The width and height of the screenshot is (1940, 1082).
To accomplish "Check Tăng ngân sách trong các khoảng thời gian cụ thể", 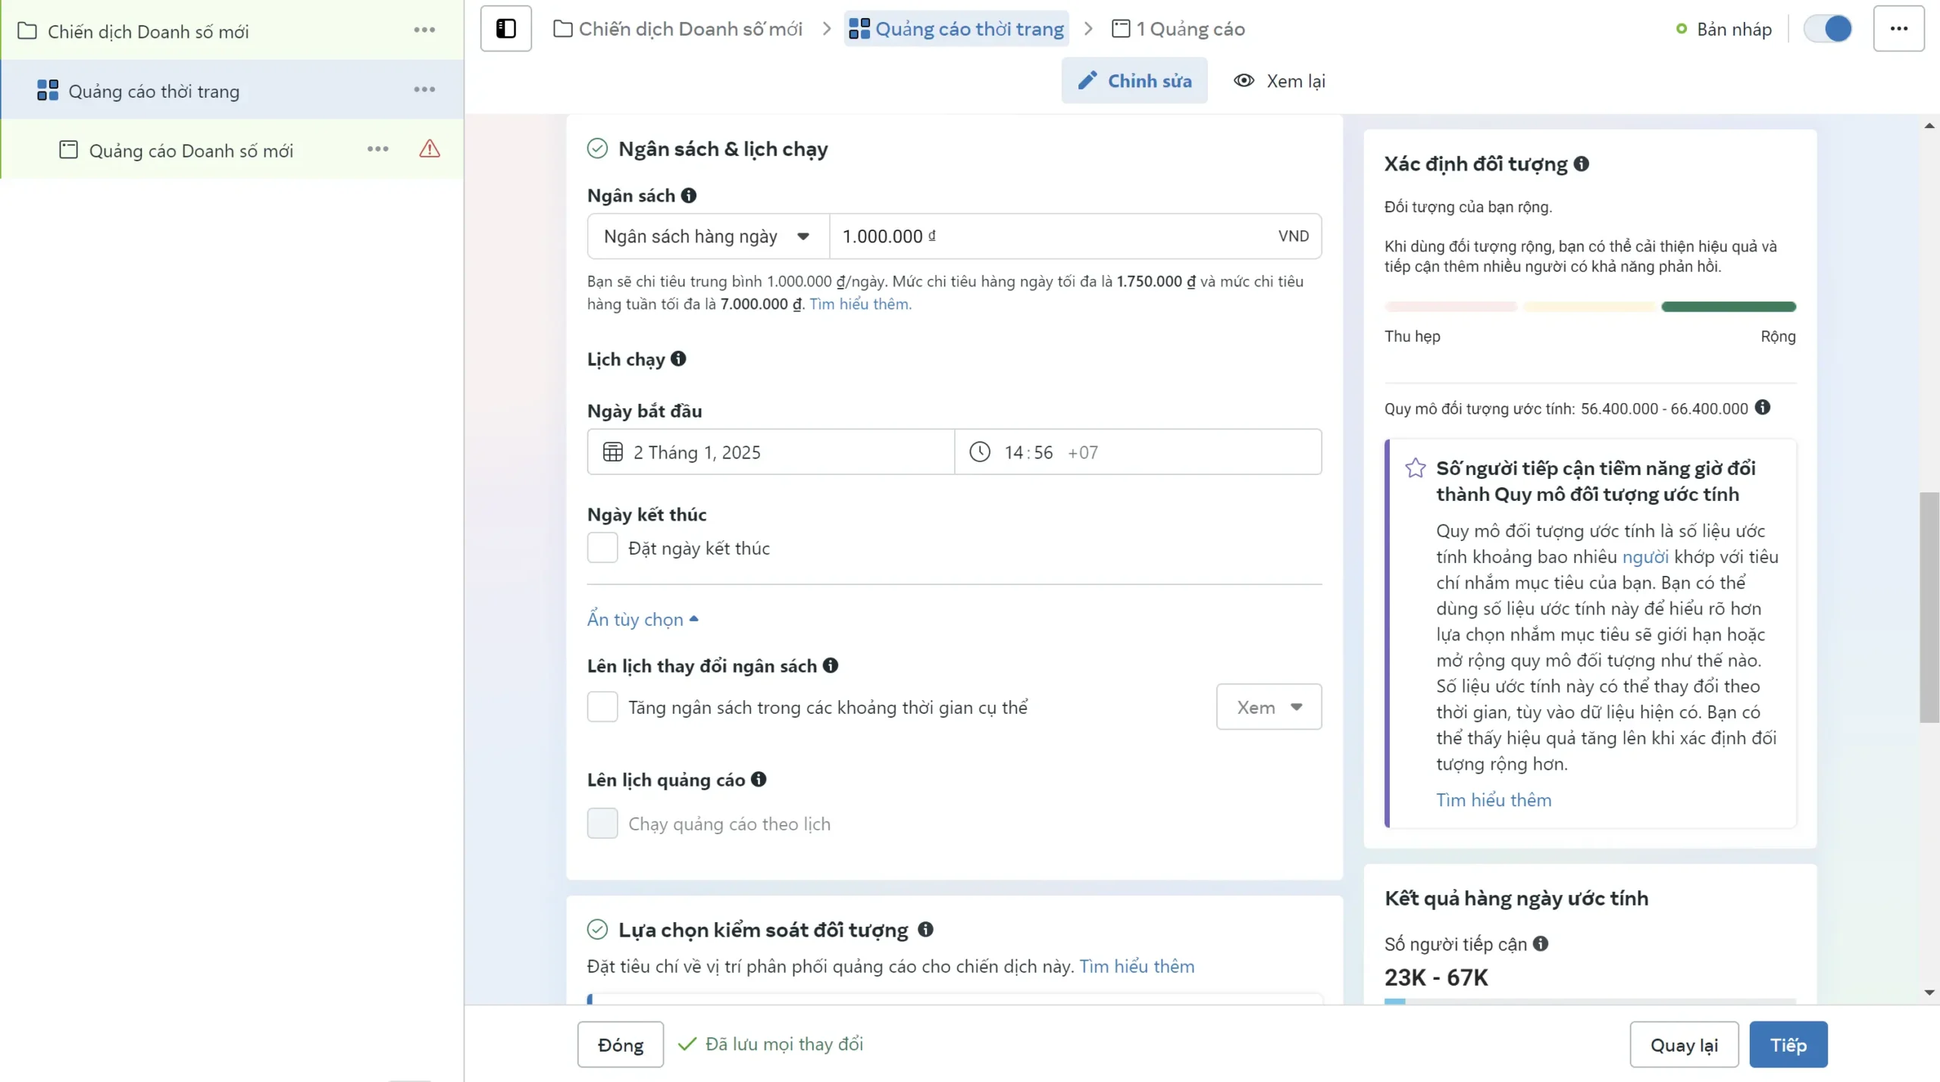I will click(602, 707).
